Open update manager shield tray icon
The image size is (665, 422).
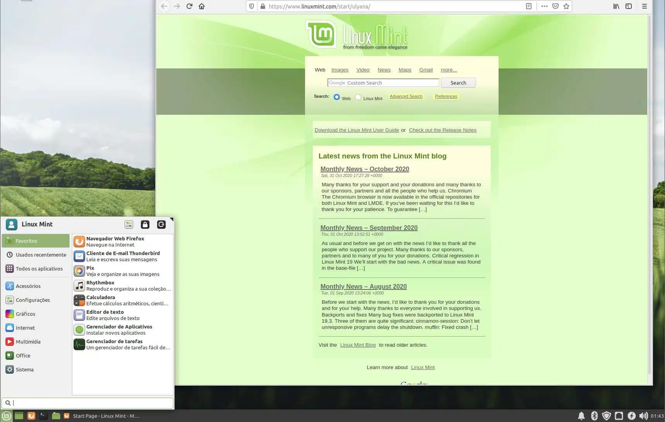point(607,416)
